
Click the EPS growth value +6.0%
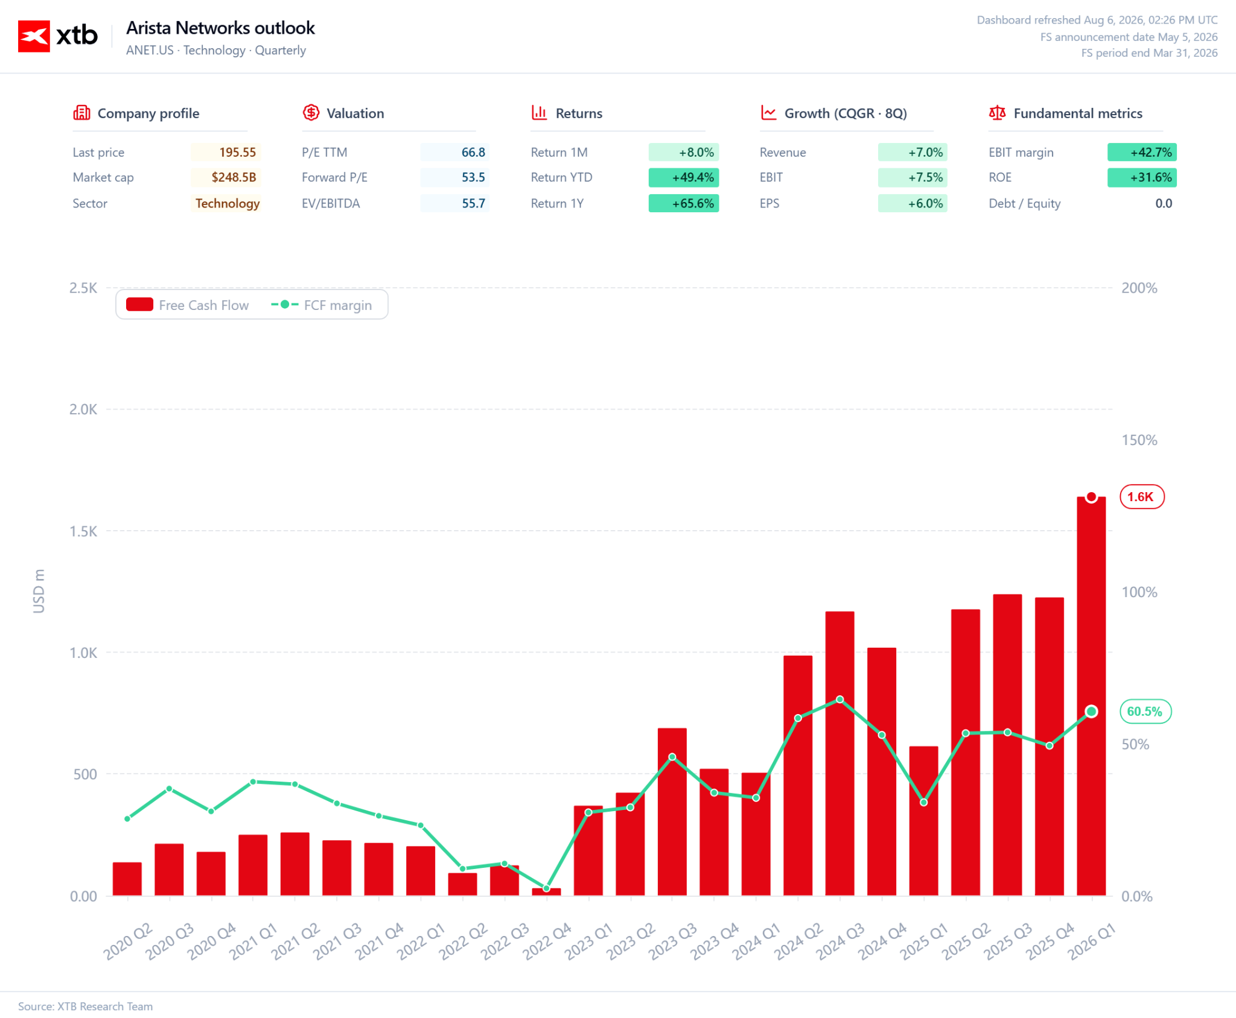point(913,203)
